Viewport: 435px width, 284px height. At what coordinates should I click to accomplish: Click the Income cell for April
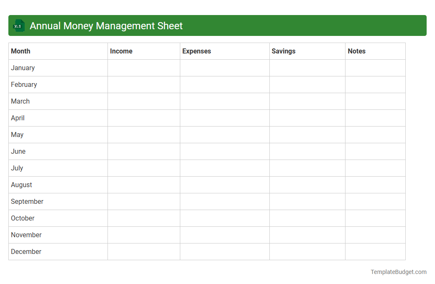[x=143, y=118]
